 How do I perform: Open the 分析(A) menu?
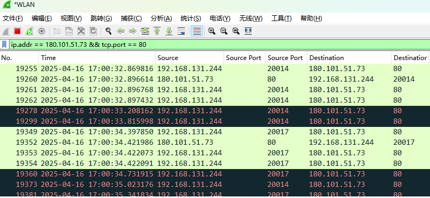(161, 18)
